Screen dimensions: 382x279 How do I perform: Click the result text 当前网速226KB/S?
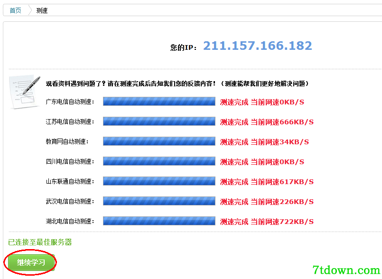point(282,202)
